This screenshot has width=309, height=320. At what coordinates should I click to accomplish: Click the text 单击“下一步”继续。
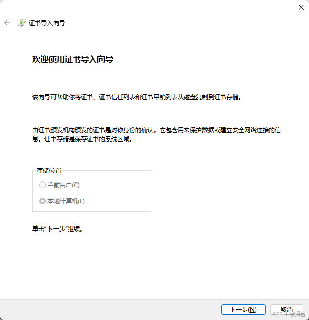coord(58,229)
